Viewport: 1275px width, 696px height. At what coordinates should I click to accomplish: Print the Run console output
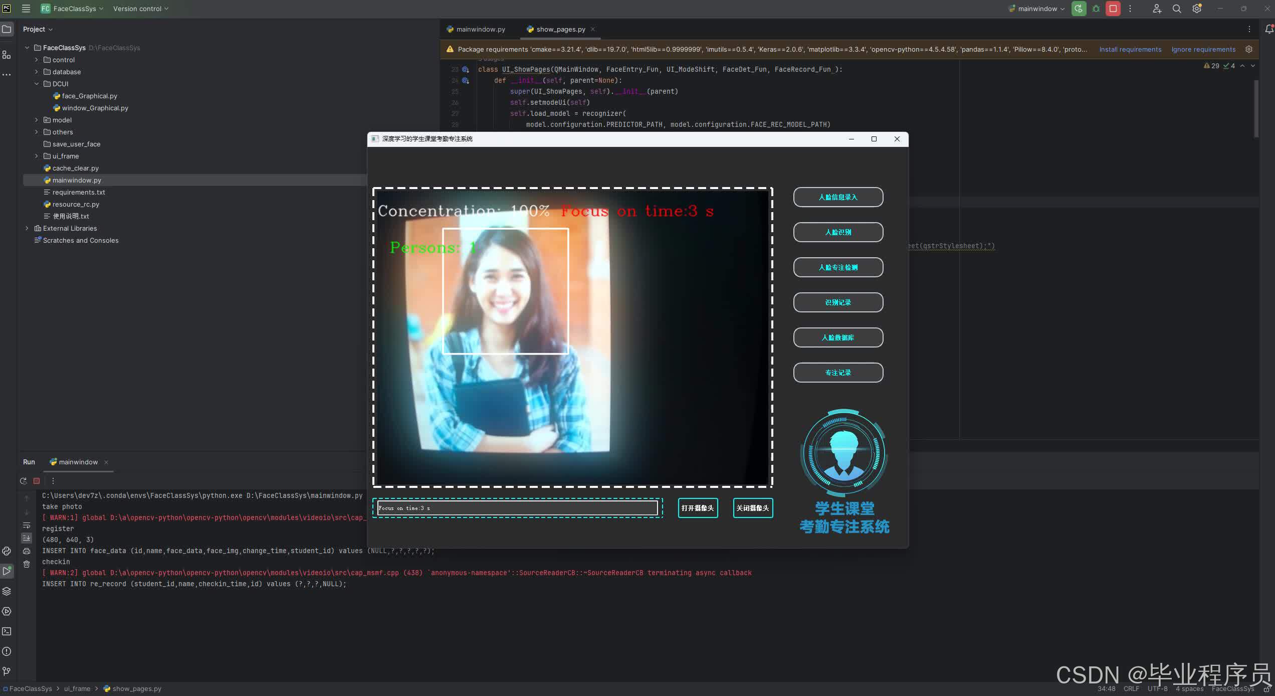pyautogui.click(x=27, y=551)
